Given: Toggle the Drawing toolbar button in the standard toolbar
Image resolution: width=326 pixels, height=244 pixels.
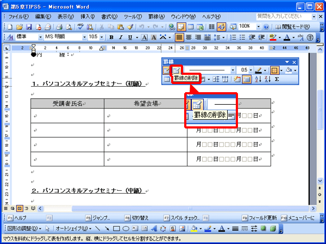Looking at the screenshot, I should [x=221, y=27].
